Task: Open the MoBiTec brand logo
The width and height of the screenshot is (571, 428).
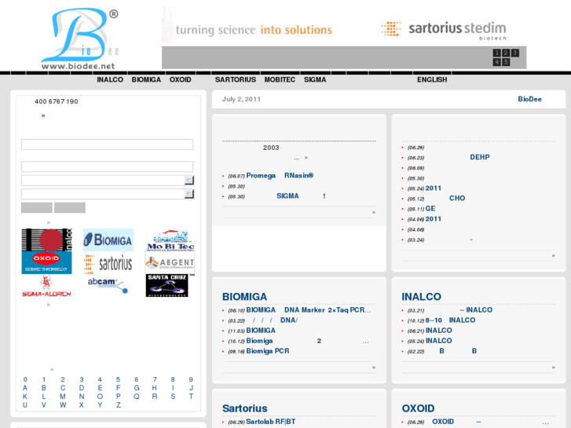Action: tap(170, 240)
